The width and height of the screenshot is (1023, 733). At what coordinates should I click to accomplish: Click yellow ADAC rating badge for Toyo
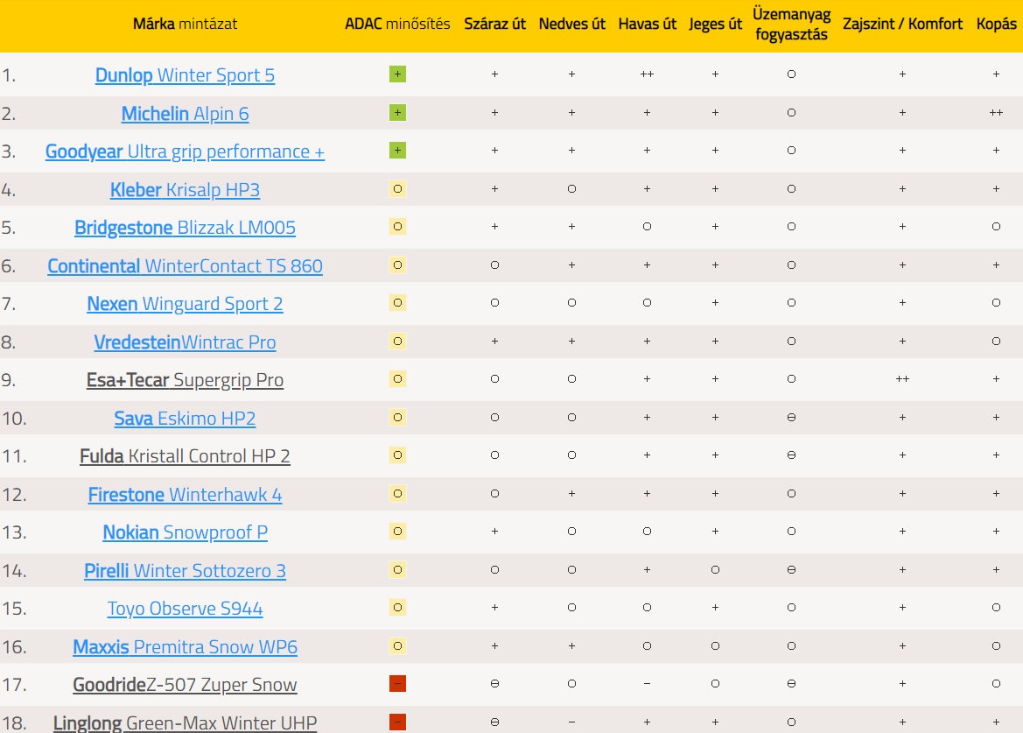pyautogui.click(x=397, y=608)
